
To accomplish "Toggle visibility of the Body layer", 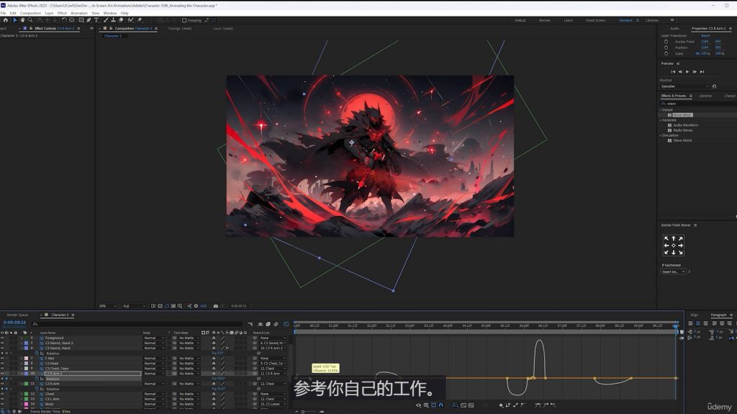I will click(x=2, y=404).
